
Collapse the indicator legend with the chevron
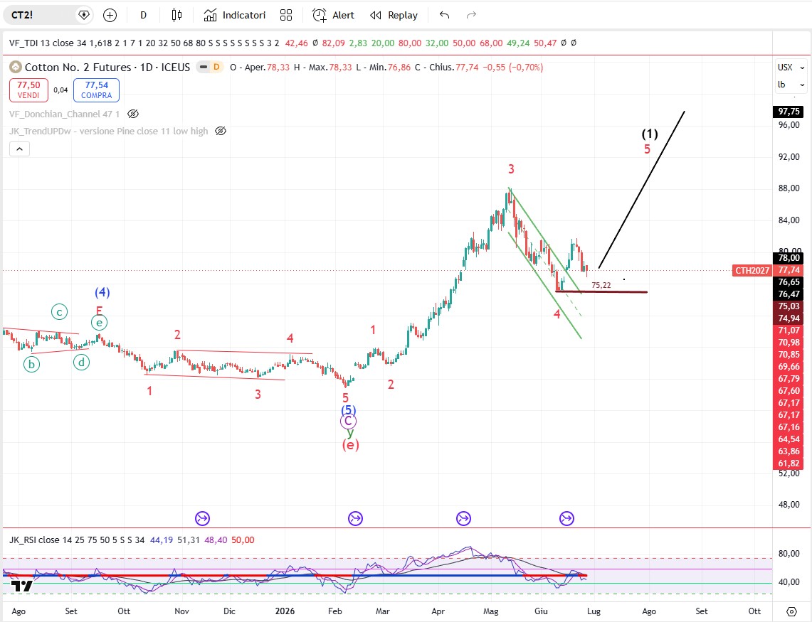(x=19, y=149)
